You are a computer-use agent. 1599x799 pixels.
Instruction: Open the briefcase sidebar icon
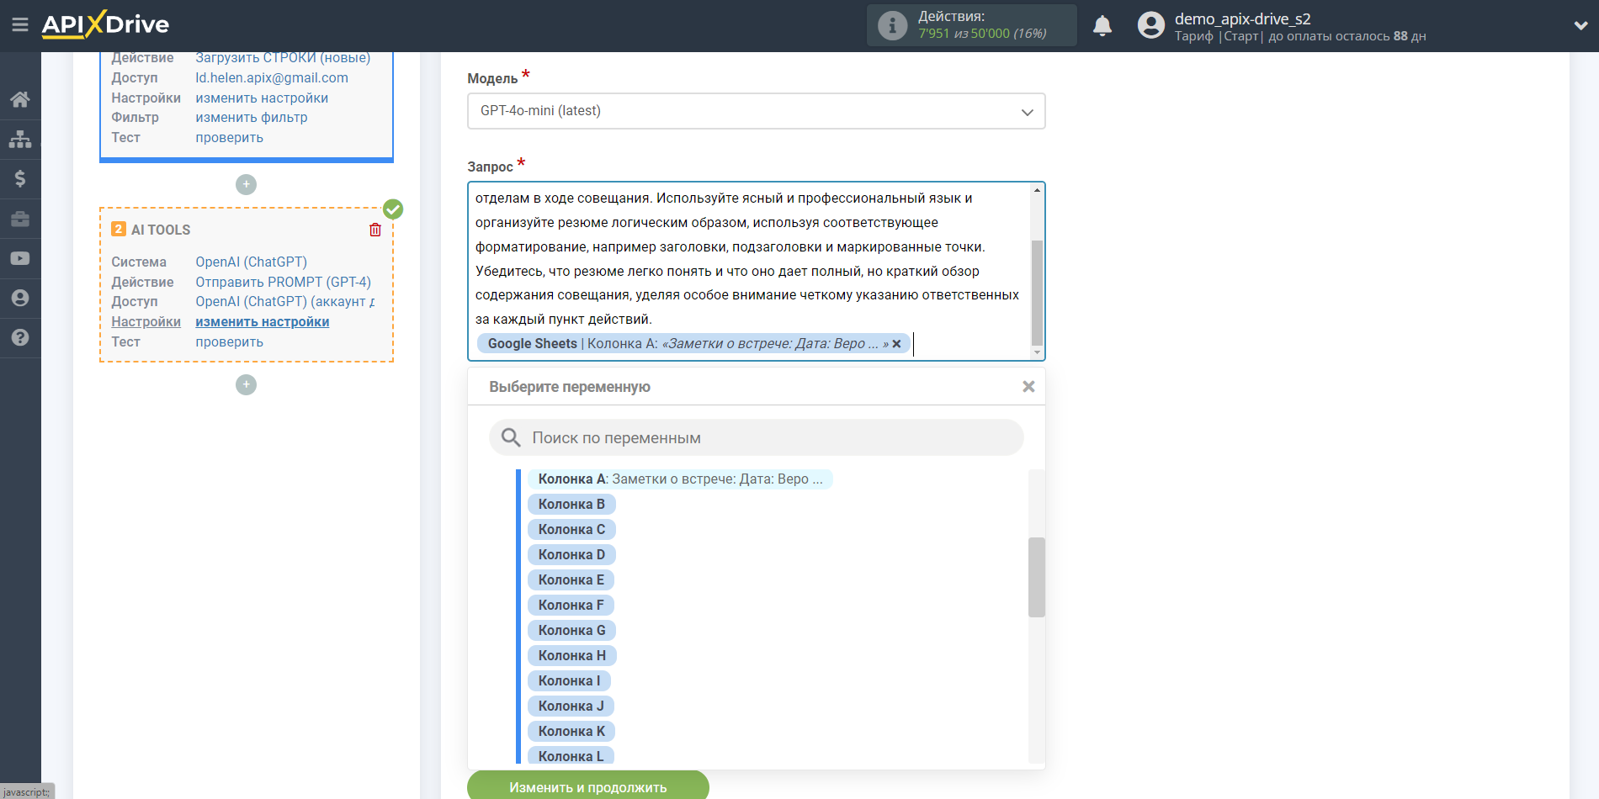click(20, 219)
